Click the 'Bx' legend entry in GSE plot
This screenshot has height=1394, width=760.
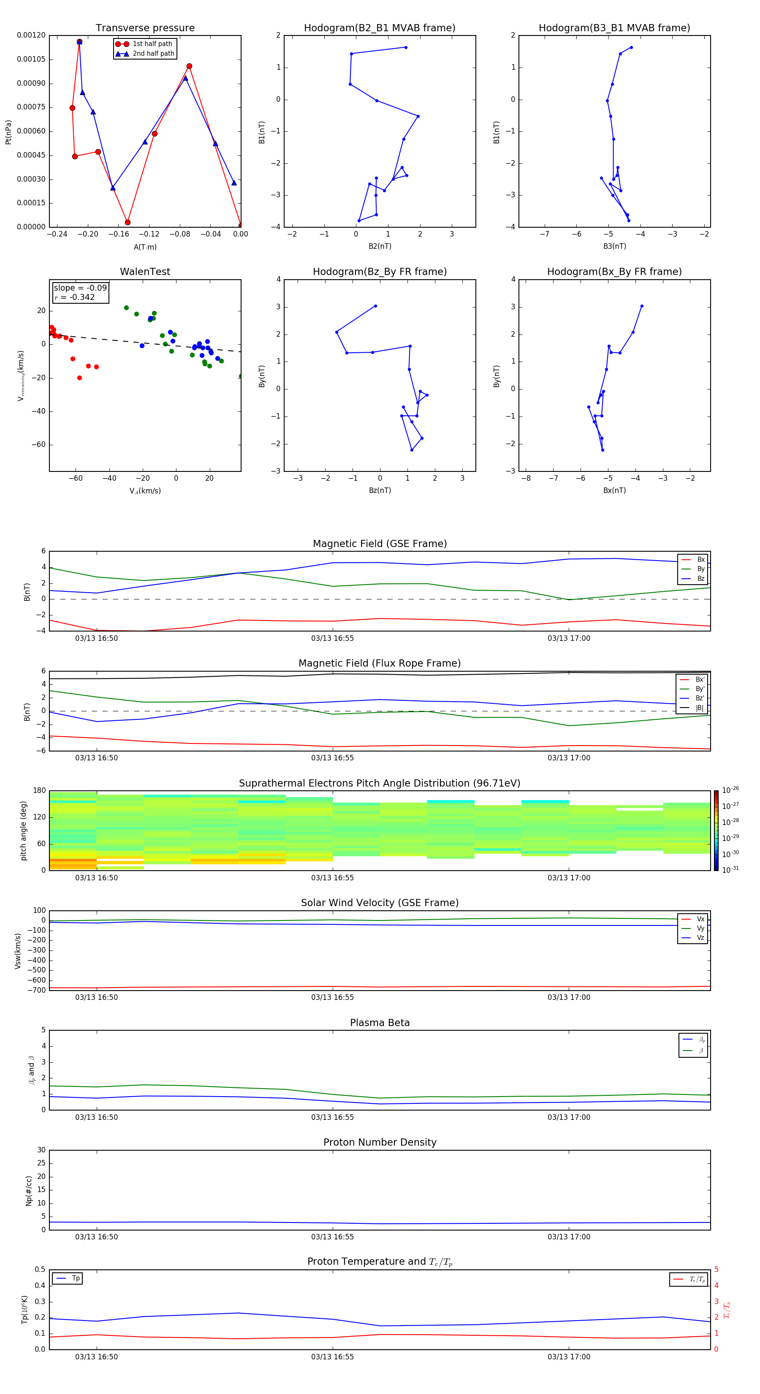tap(693, 560)
